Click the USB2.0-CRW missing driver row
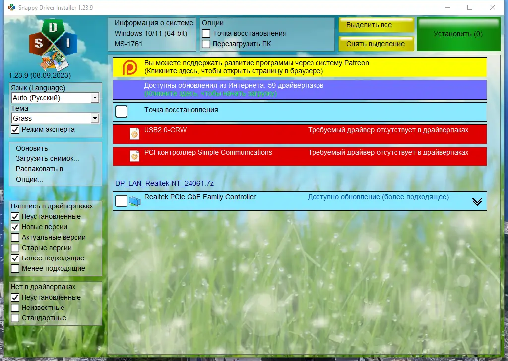 click(x=300, y=134)
